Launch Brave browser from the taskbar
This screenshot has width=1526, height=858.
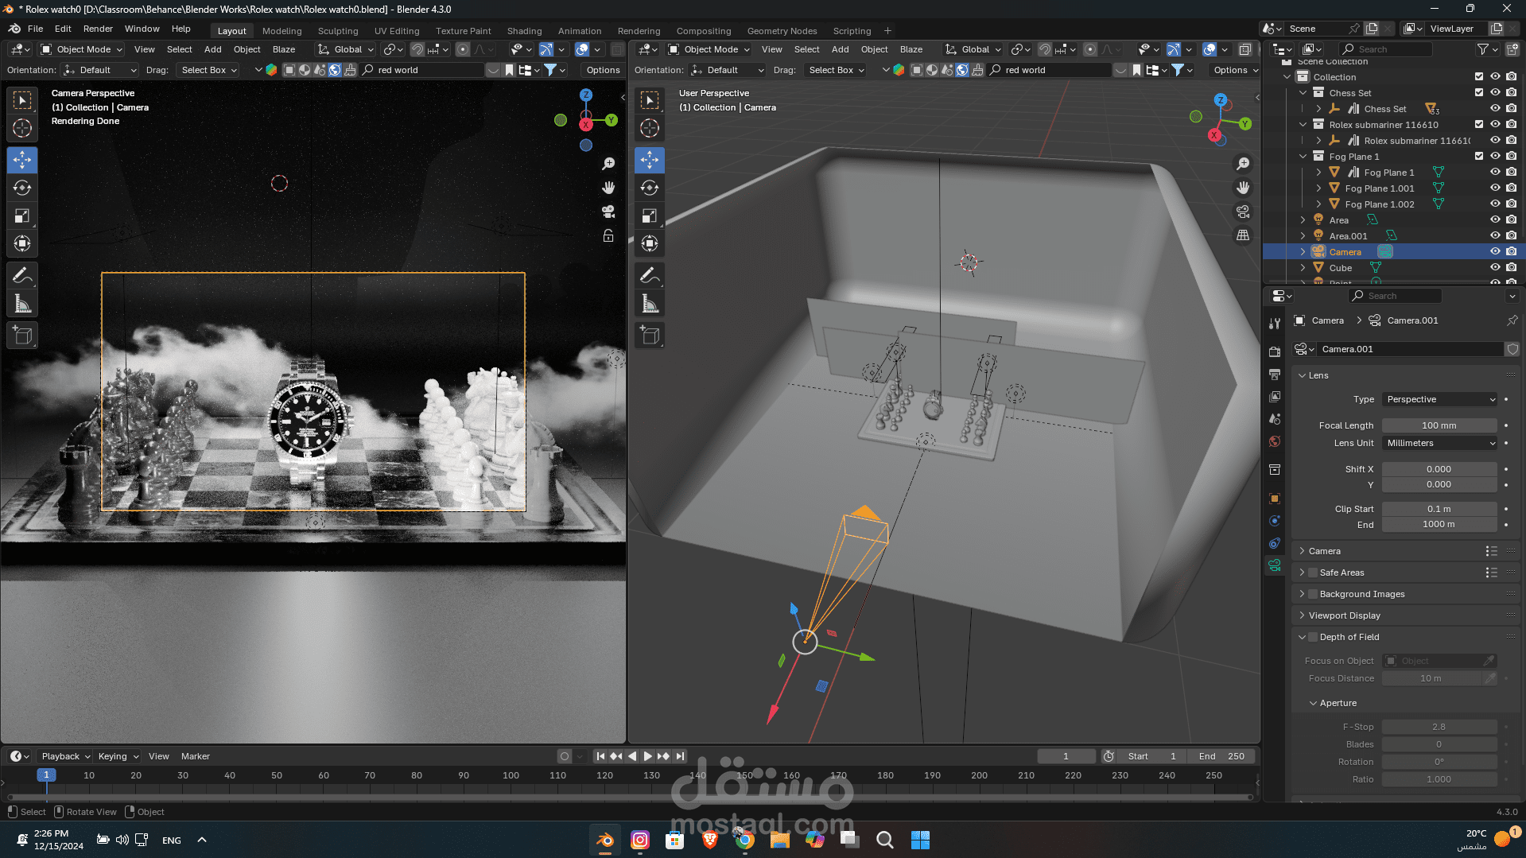(709, 840)
